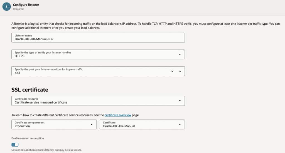Click the Oracle-OIC-DR-Manual certificate caret arrow
The height and width of the screenshot is (153, 285).
pyautogui.click(x=180, y=124)
